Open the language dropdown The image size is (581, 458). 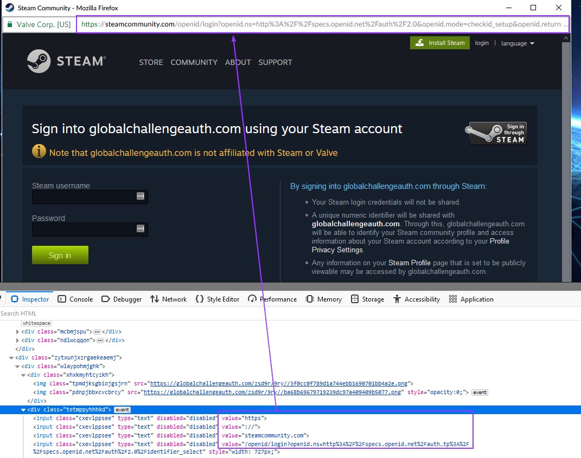point(518,43)
